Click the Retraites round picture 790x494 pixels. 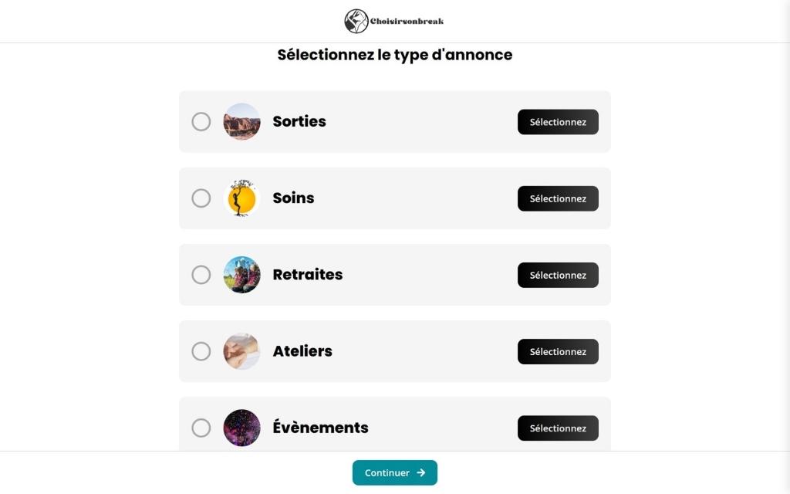[241, 275]
